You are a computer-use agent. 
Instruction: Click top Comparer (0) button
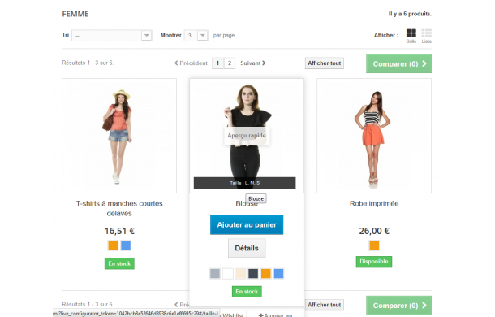tap(398, 63)
